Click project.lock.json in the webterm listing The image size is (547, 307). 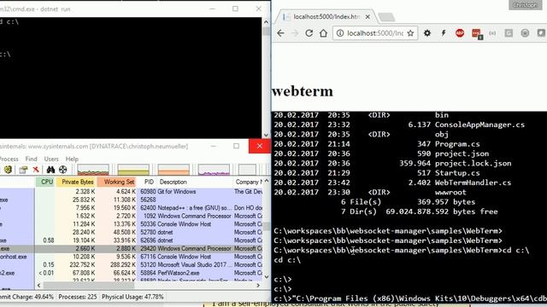[473, 163]
